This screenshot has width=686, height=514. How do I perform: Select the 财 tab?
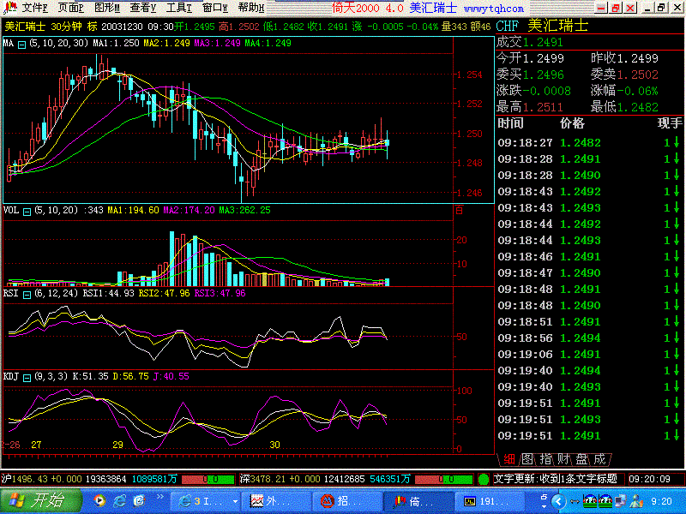(x=563, y=459)
